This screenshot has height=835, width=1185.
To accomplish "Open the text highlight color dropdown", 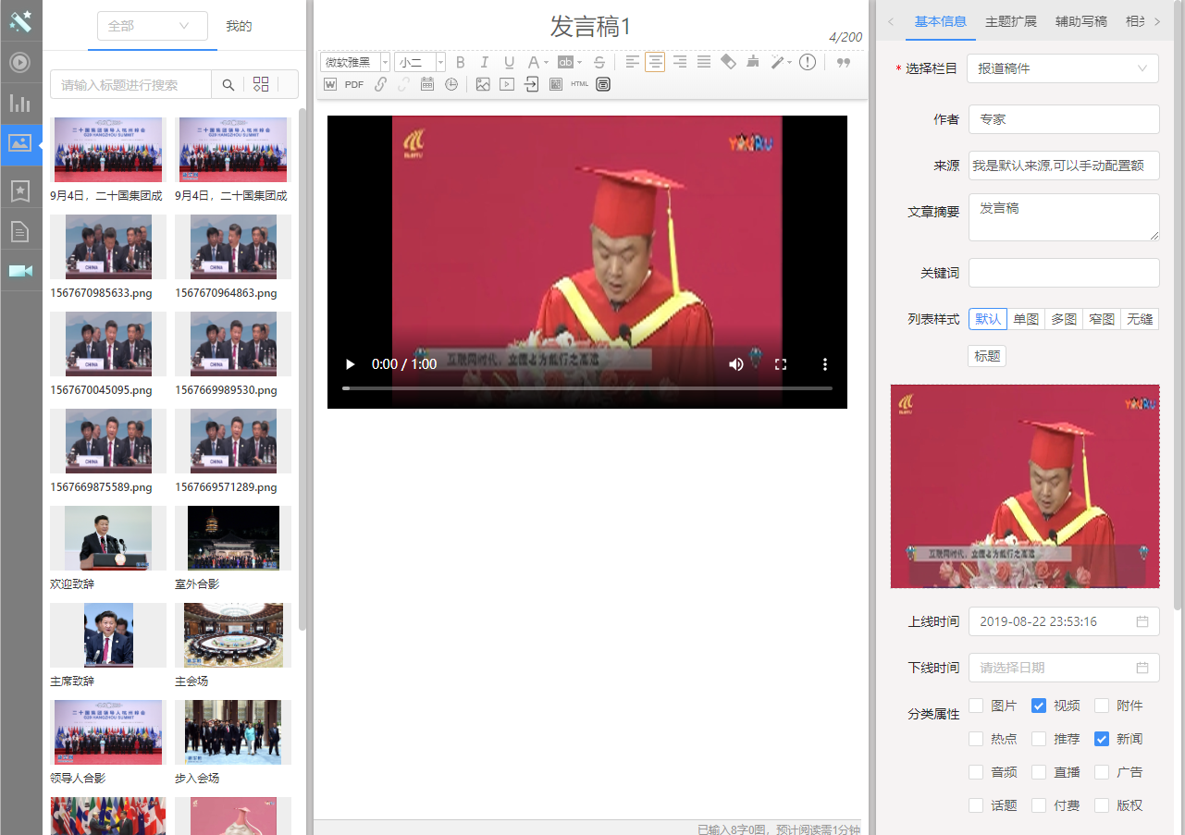I will click(579, 63).
